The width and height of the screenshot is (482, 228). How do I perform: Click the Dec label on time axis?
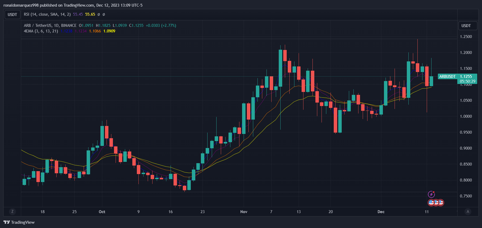click(x=381, y=212)
